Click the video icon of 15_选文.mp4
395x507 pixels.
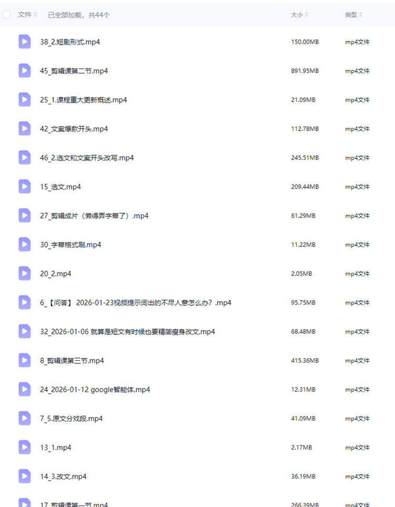point(25,186)
